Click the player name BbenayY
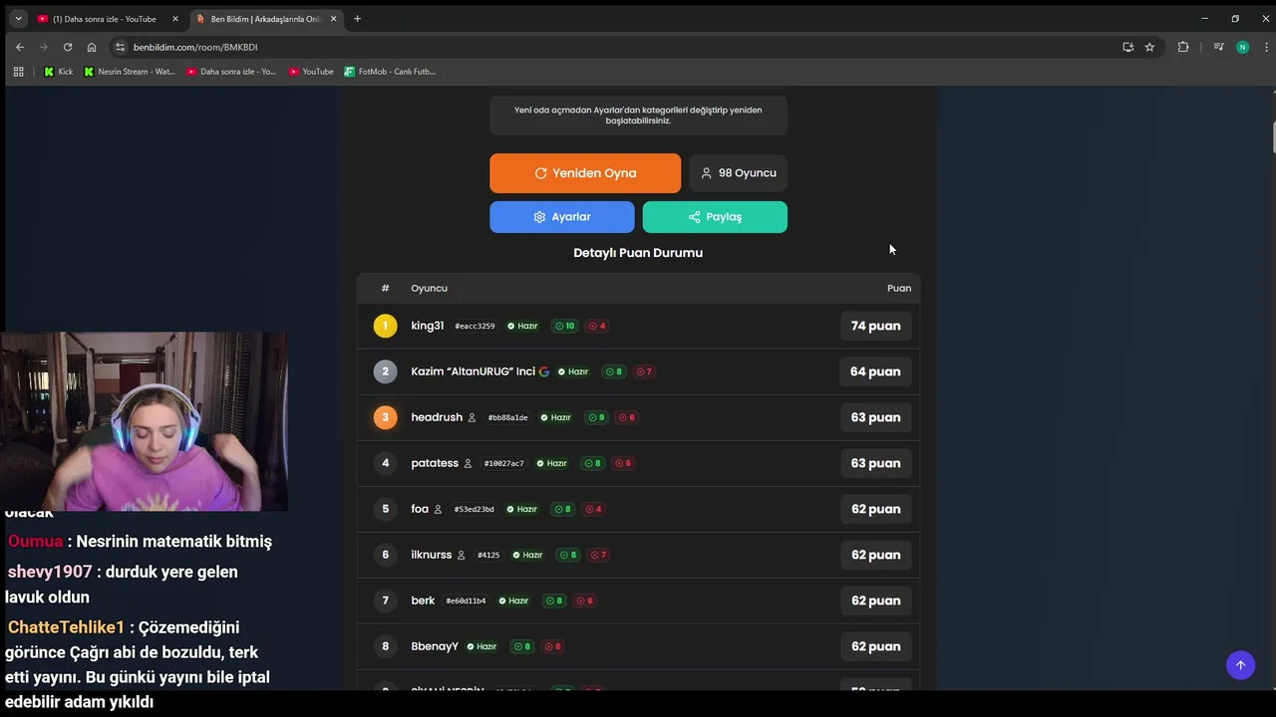The height and width of the screenshot is (717, 1276). (x=435, y=646)
